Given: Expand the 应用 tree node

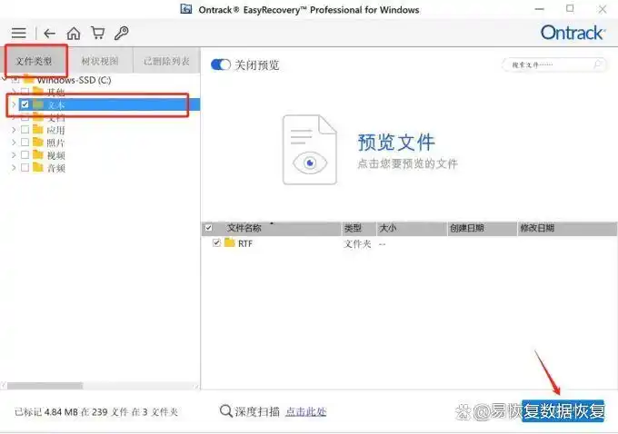Looking at the screenshot, I should coord(14,130).
